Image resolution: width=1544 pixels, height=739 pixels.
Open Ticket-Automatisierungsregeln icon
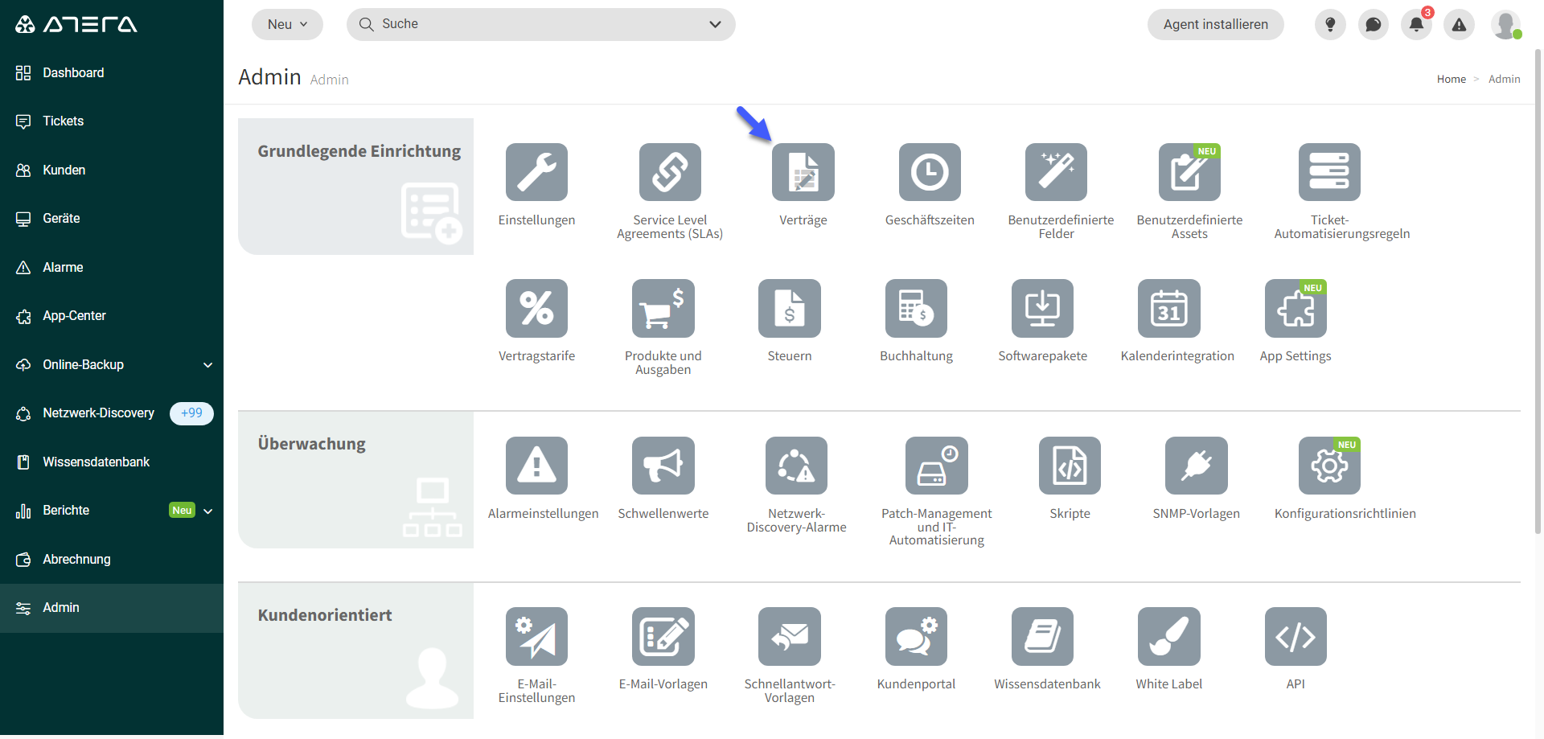(1329, 172)
